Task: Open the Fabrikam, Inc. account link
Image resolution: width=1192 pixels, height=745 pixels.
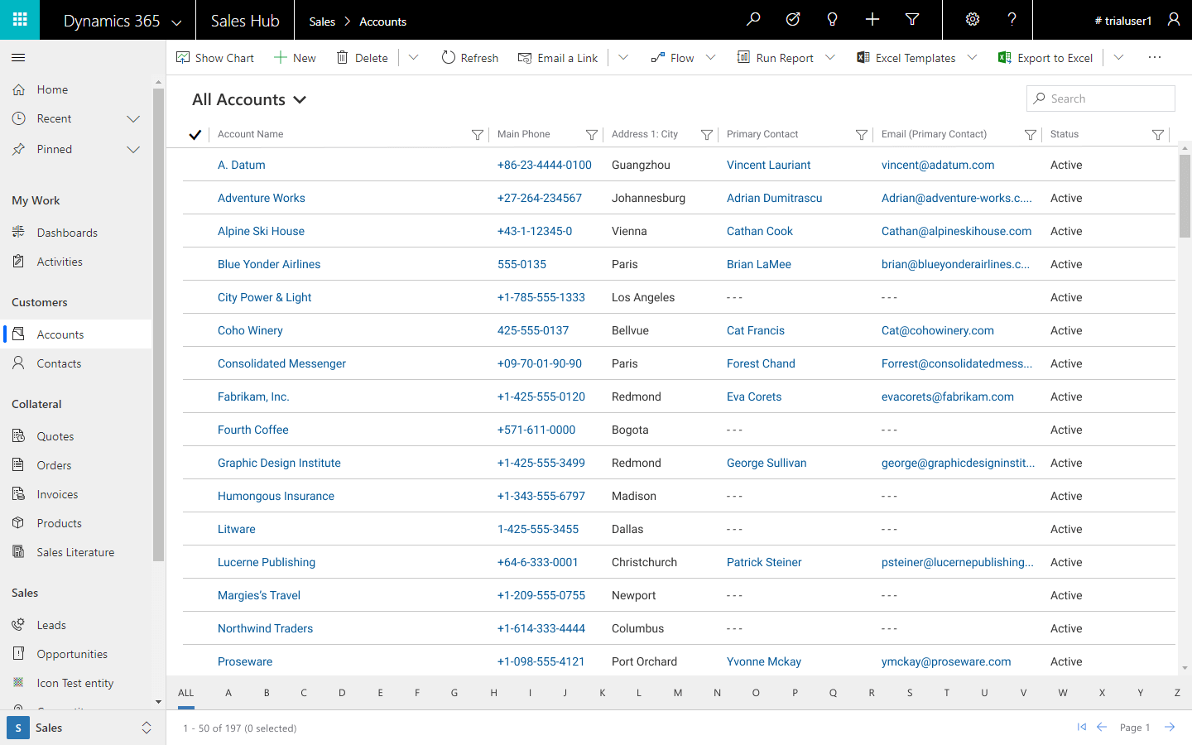Action: click(253, 397)
